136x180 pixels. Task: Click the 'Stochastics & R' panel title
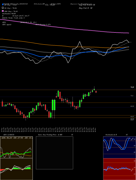pyautogui.click(x=111, y=135)
